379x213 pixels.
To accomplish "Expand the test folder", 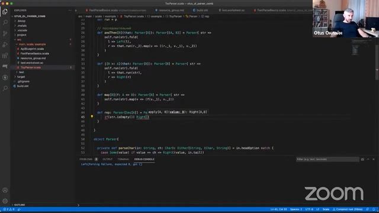I will click(x=21, y=72).
